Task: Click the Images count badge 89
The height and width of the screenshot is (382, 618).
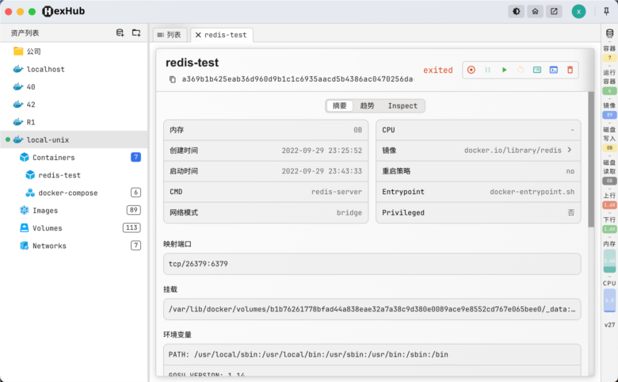Action: pyautogui.click(x=134, y=210)
